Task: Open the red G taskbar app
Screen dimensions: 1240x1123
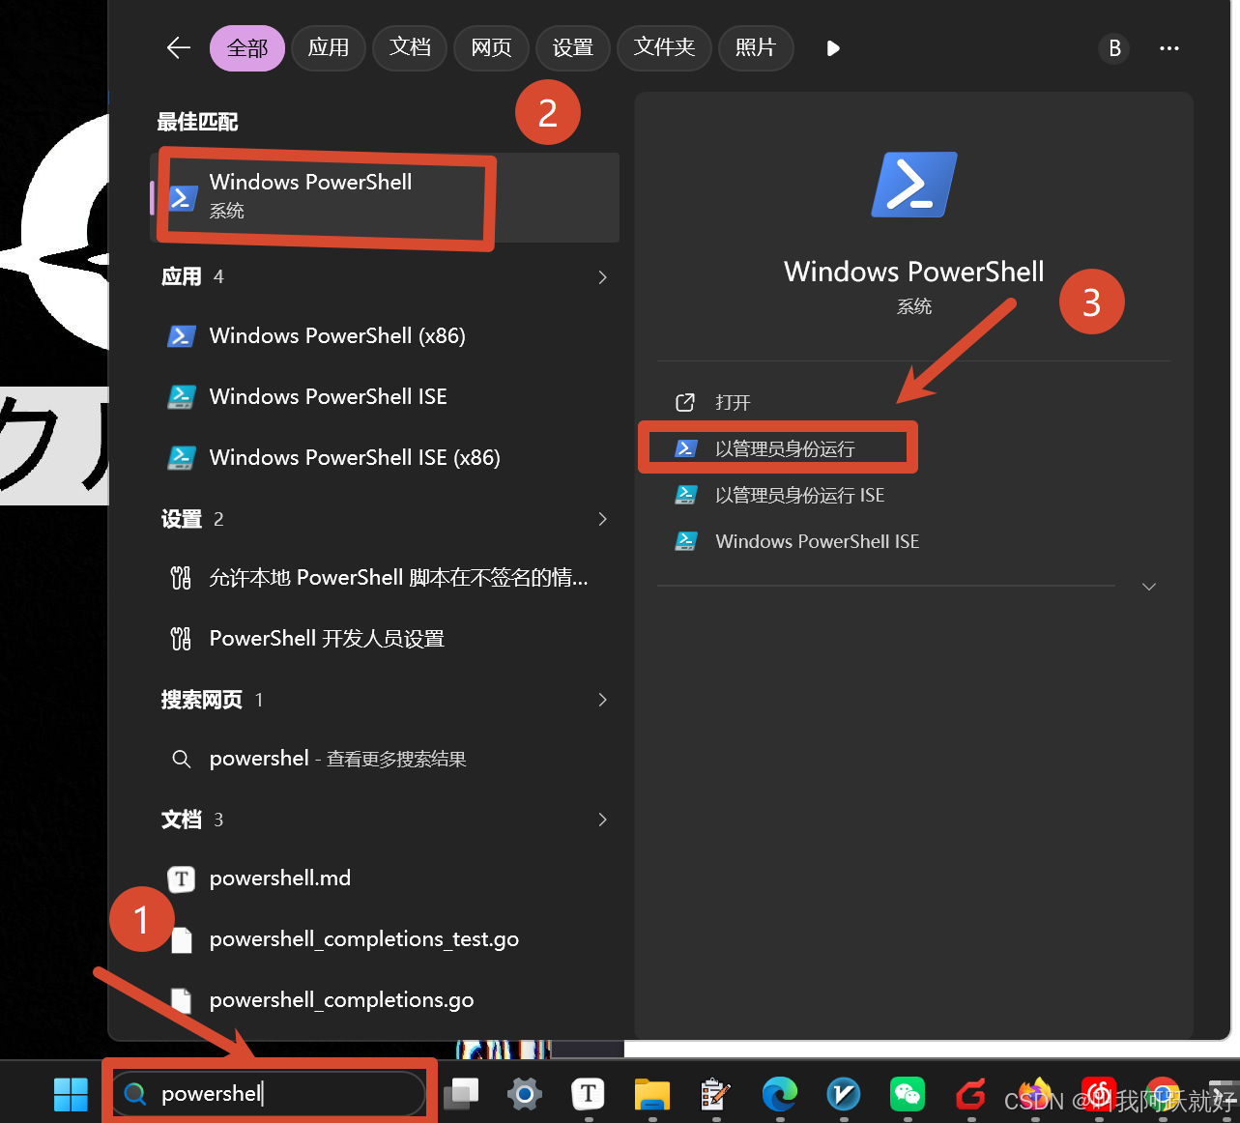Action: pos(971,1094)
